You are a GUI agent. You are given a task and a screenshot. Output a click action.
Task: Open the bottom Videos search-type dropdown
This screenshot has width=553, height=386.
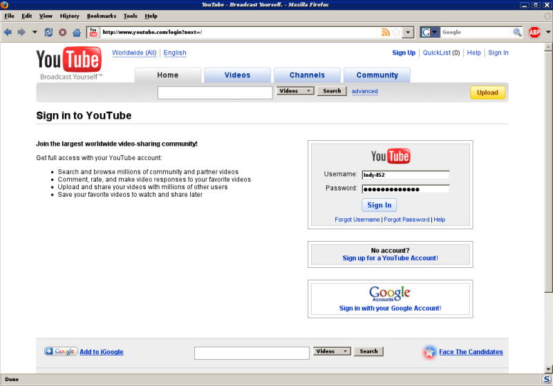[332, 351]
